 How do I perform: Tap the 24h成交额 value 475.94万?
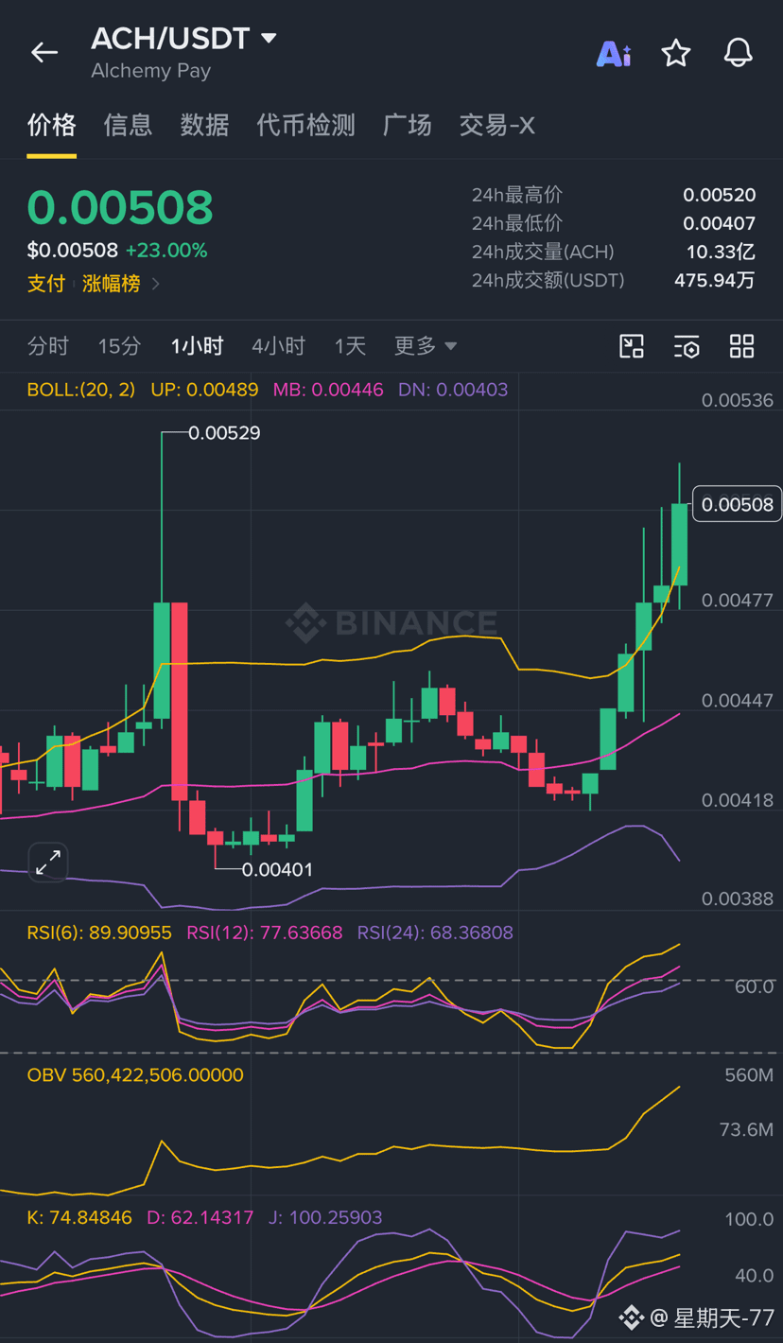pyautogui.click(x=715, y=280)
